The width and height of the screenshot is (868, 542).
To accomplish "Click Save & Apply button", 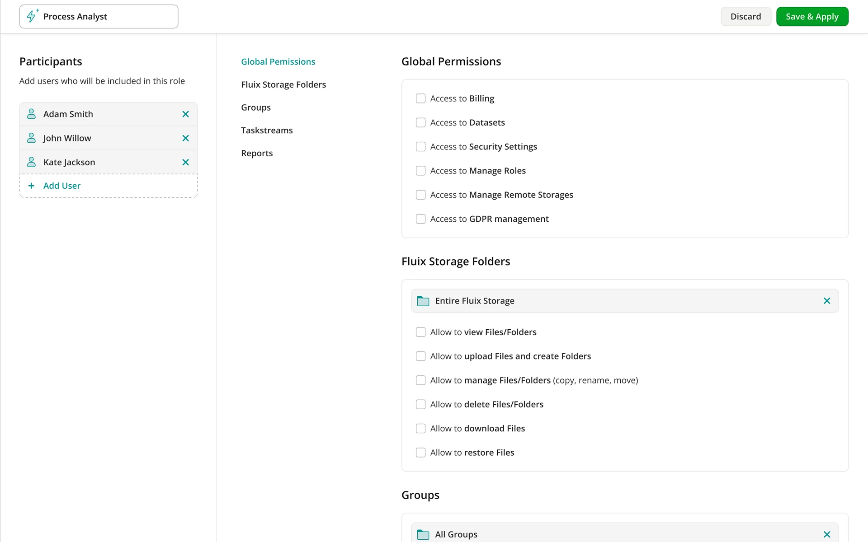I will pyautogui.click(x=811, y=16).
